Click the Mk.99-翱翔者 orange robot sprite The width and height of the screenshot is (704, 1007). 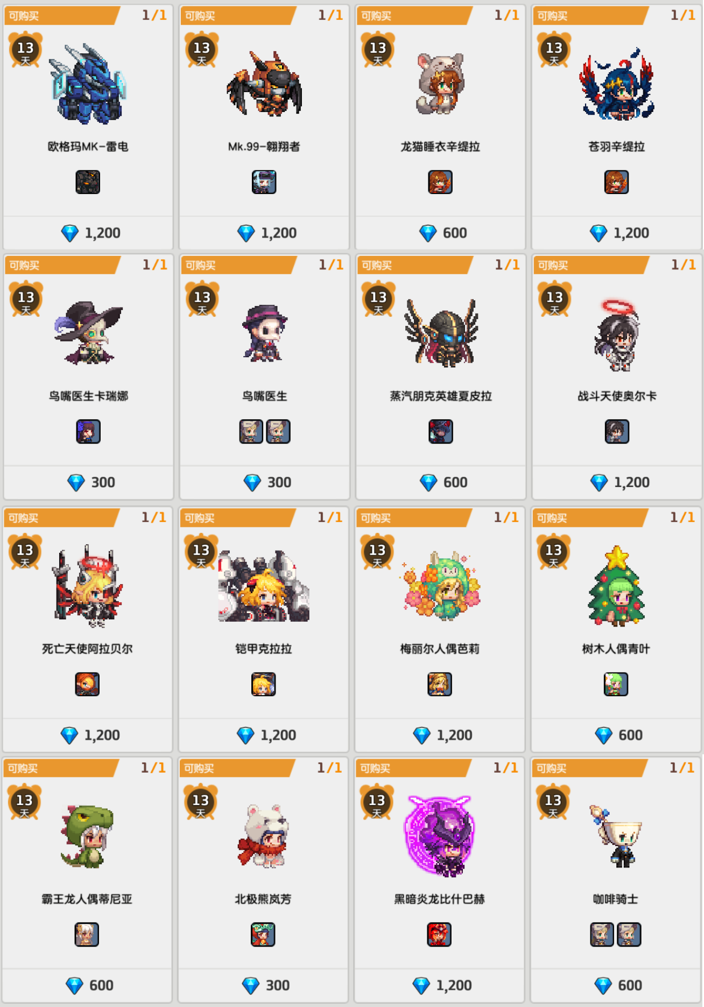click(264, 84)
